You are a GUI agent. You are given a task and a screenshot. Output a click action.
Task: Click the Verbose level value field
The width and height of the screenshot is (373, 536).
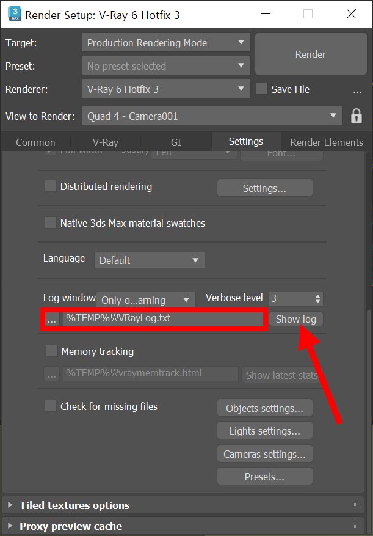pyautogui.click(x=291, y=299)
